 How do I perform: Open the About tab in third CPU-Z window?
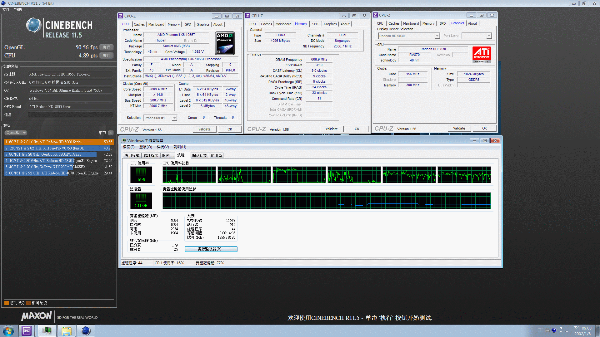point(472,23)
